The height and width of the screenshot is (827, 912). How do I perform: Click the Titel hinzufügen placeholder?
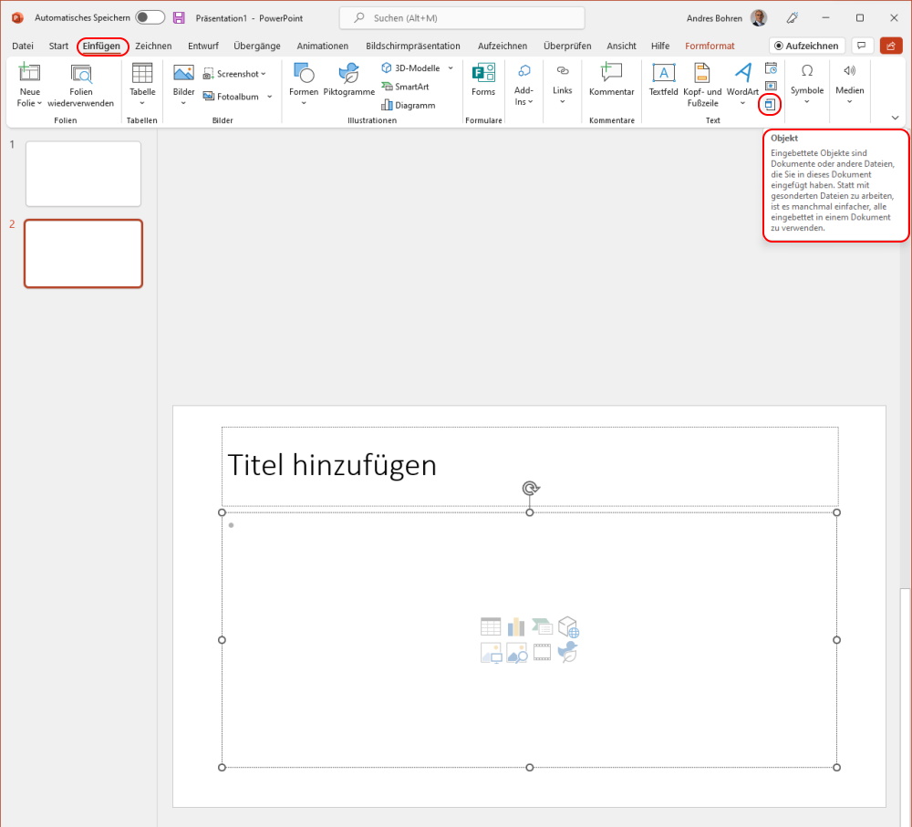(x=530, y=466)
